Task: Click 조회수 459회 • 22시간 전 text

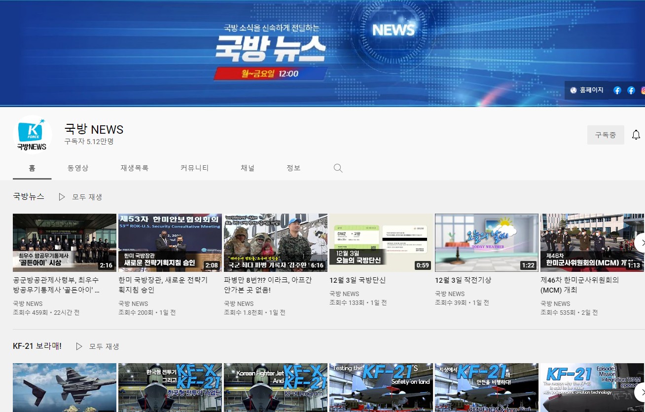Action: tap(46, 312)
